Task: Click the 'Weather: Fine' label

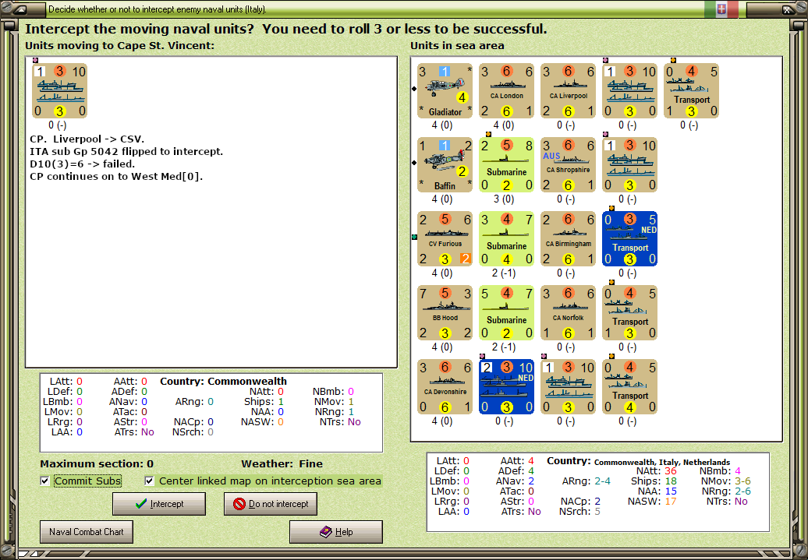Action: pos(282,463)
